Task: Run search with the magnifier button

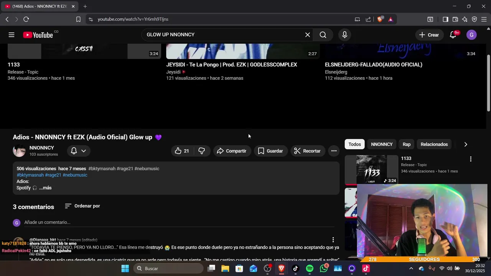Action: click(x=323, y=35)
